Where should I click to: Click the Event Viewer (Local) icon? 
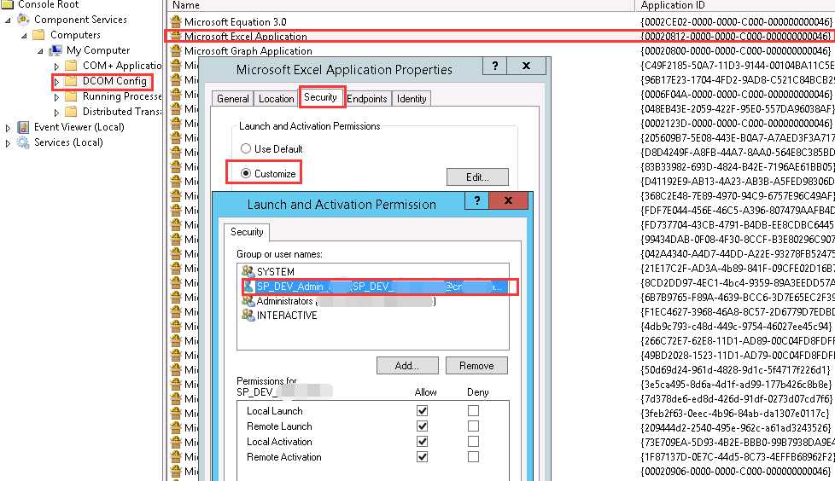tap(23, 127)
